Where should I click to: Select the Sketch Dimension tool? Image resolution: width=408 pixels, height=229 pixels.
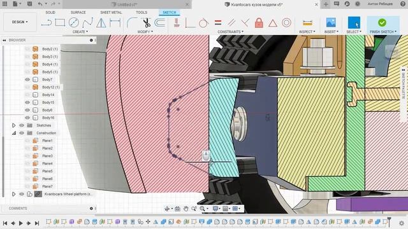(115, 23)
